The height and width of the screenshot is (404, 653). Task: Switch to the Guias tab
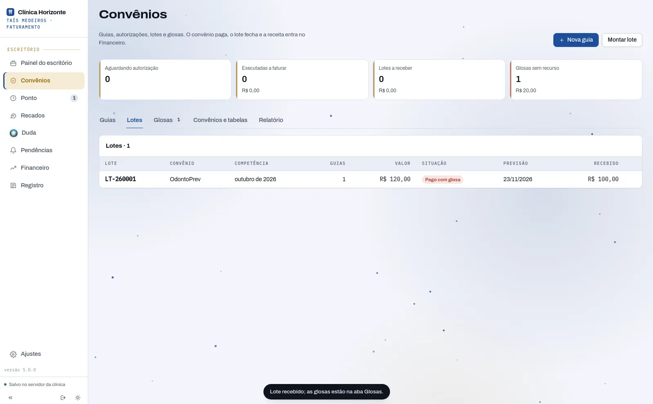[x=107, y=120]
